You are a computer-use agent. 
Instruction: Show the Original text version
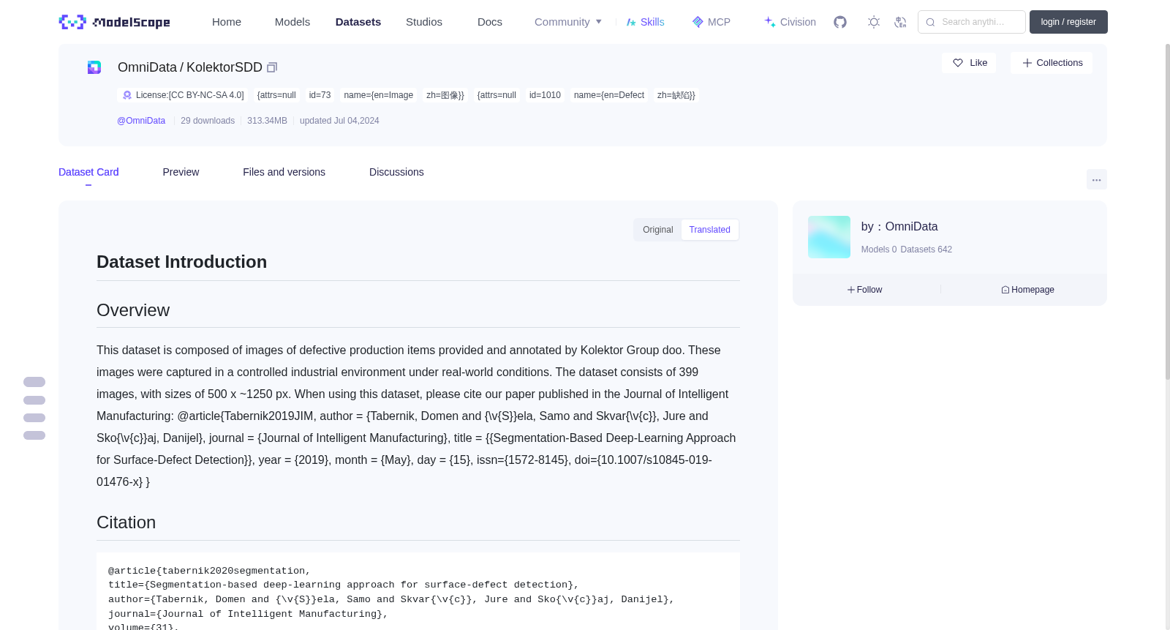(658, 230)
